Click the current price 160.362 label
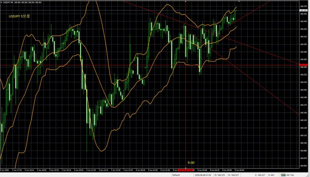 coord(303,10)
